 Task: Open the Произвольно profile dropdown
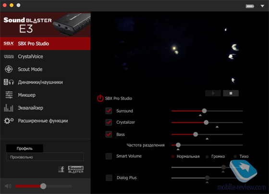tap(45, 157)
